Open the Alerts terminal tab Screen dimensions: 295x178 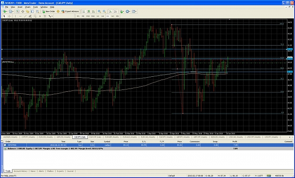pyautogui.click(x=41, y=171)
